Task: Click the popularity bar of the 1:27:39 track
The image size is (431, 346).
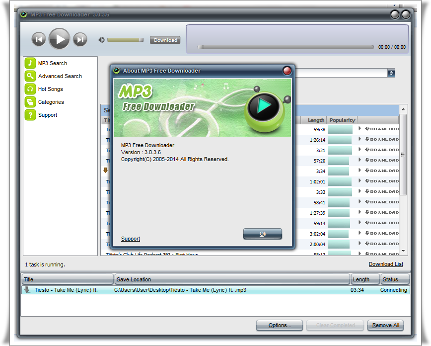Action: coord(339,213)
